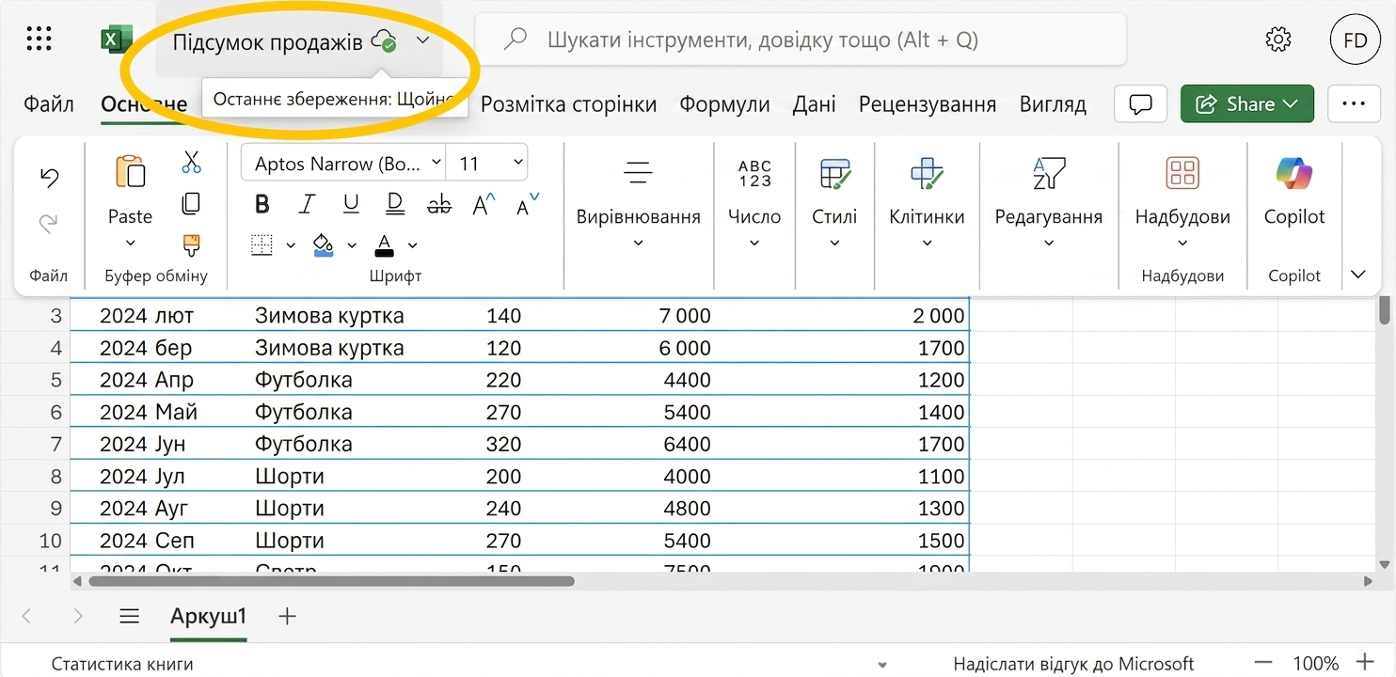Click Надіслати відгук до Microsoft
The image size is (1396, 677).
click(1073, 664)
